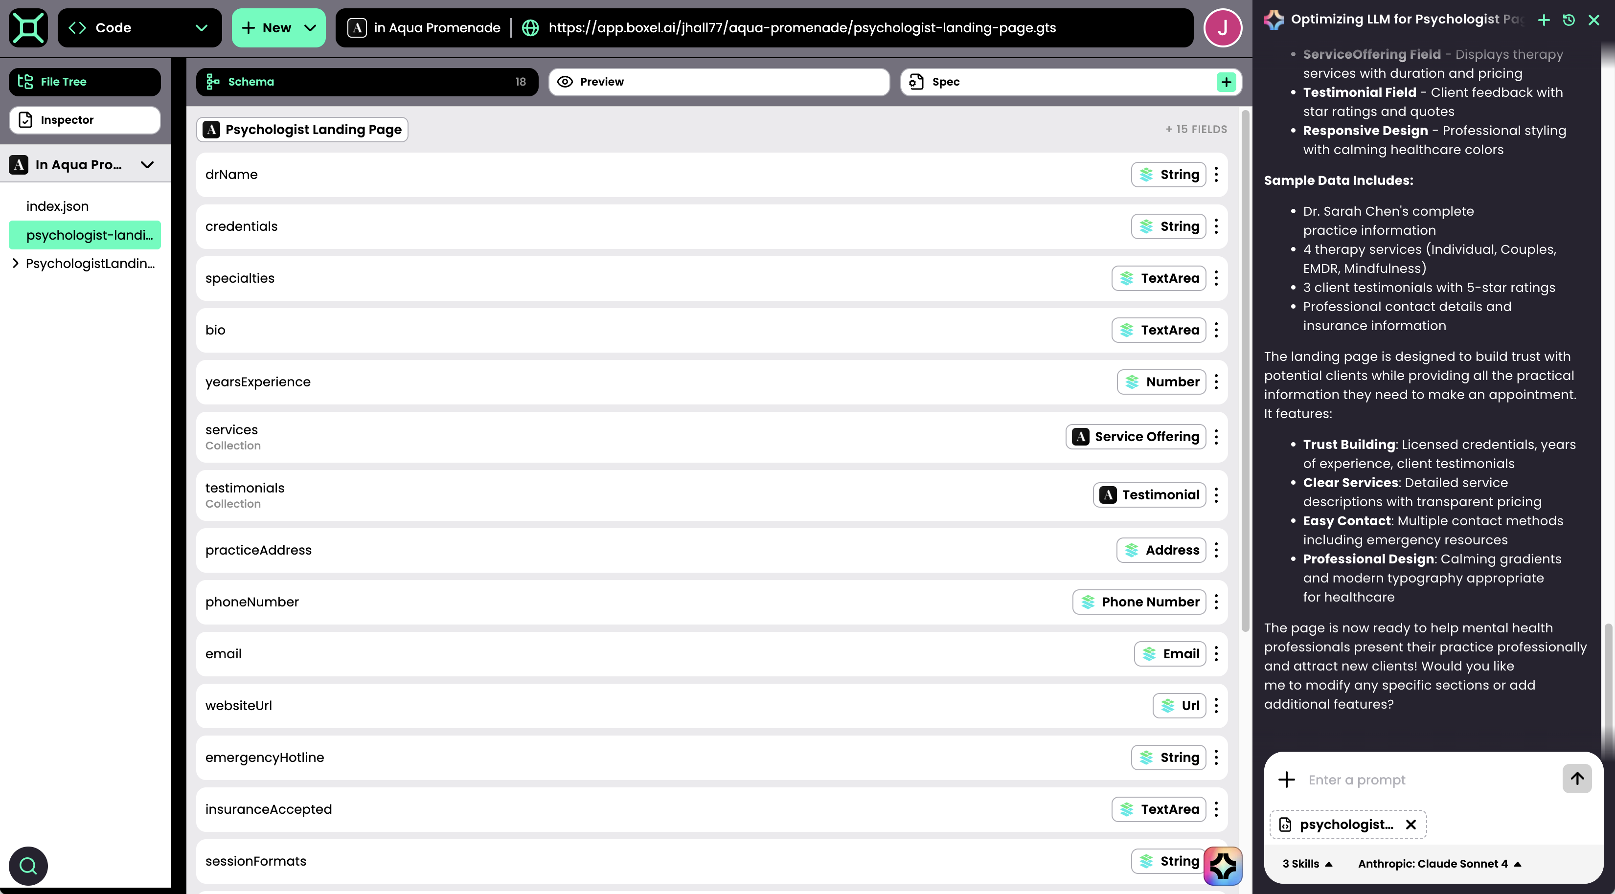Click the New button
Screen dimensions: 1615x894
[278, 27]
